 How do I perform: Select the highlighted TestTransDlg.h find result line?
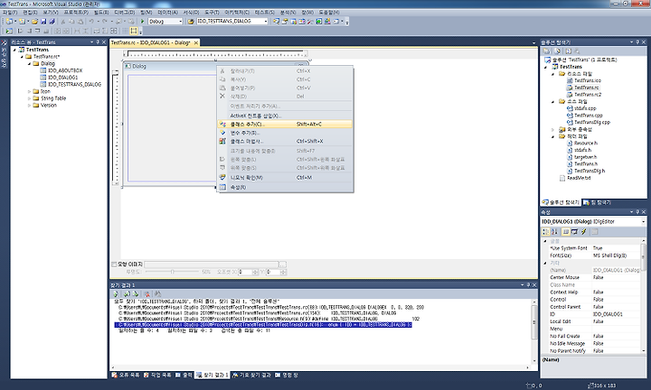tap(263, 325)
